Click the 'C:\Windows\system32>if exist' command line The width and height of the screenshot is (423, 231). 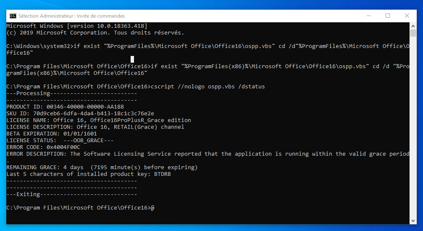click(208, 46)
